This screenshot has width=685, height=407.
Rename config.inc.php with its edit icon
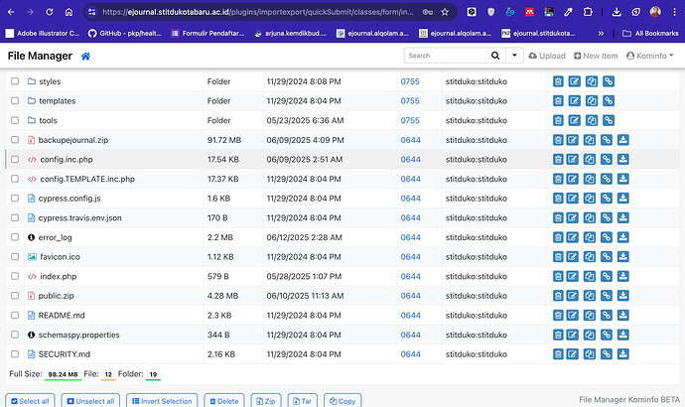click(572, 160)
